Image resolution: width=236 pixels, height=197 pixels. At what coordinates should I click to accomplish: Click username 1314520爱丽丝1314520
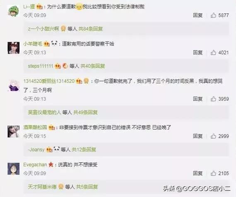coord(49,81)
